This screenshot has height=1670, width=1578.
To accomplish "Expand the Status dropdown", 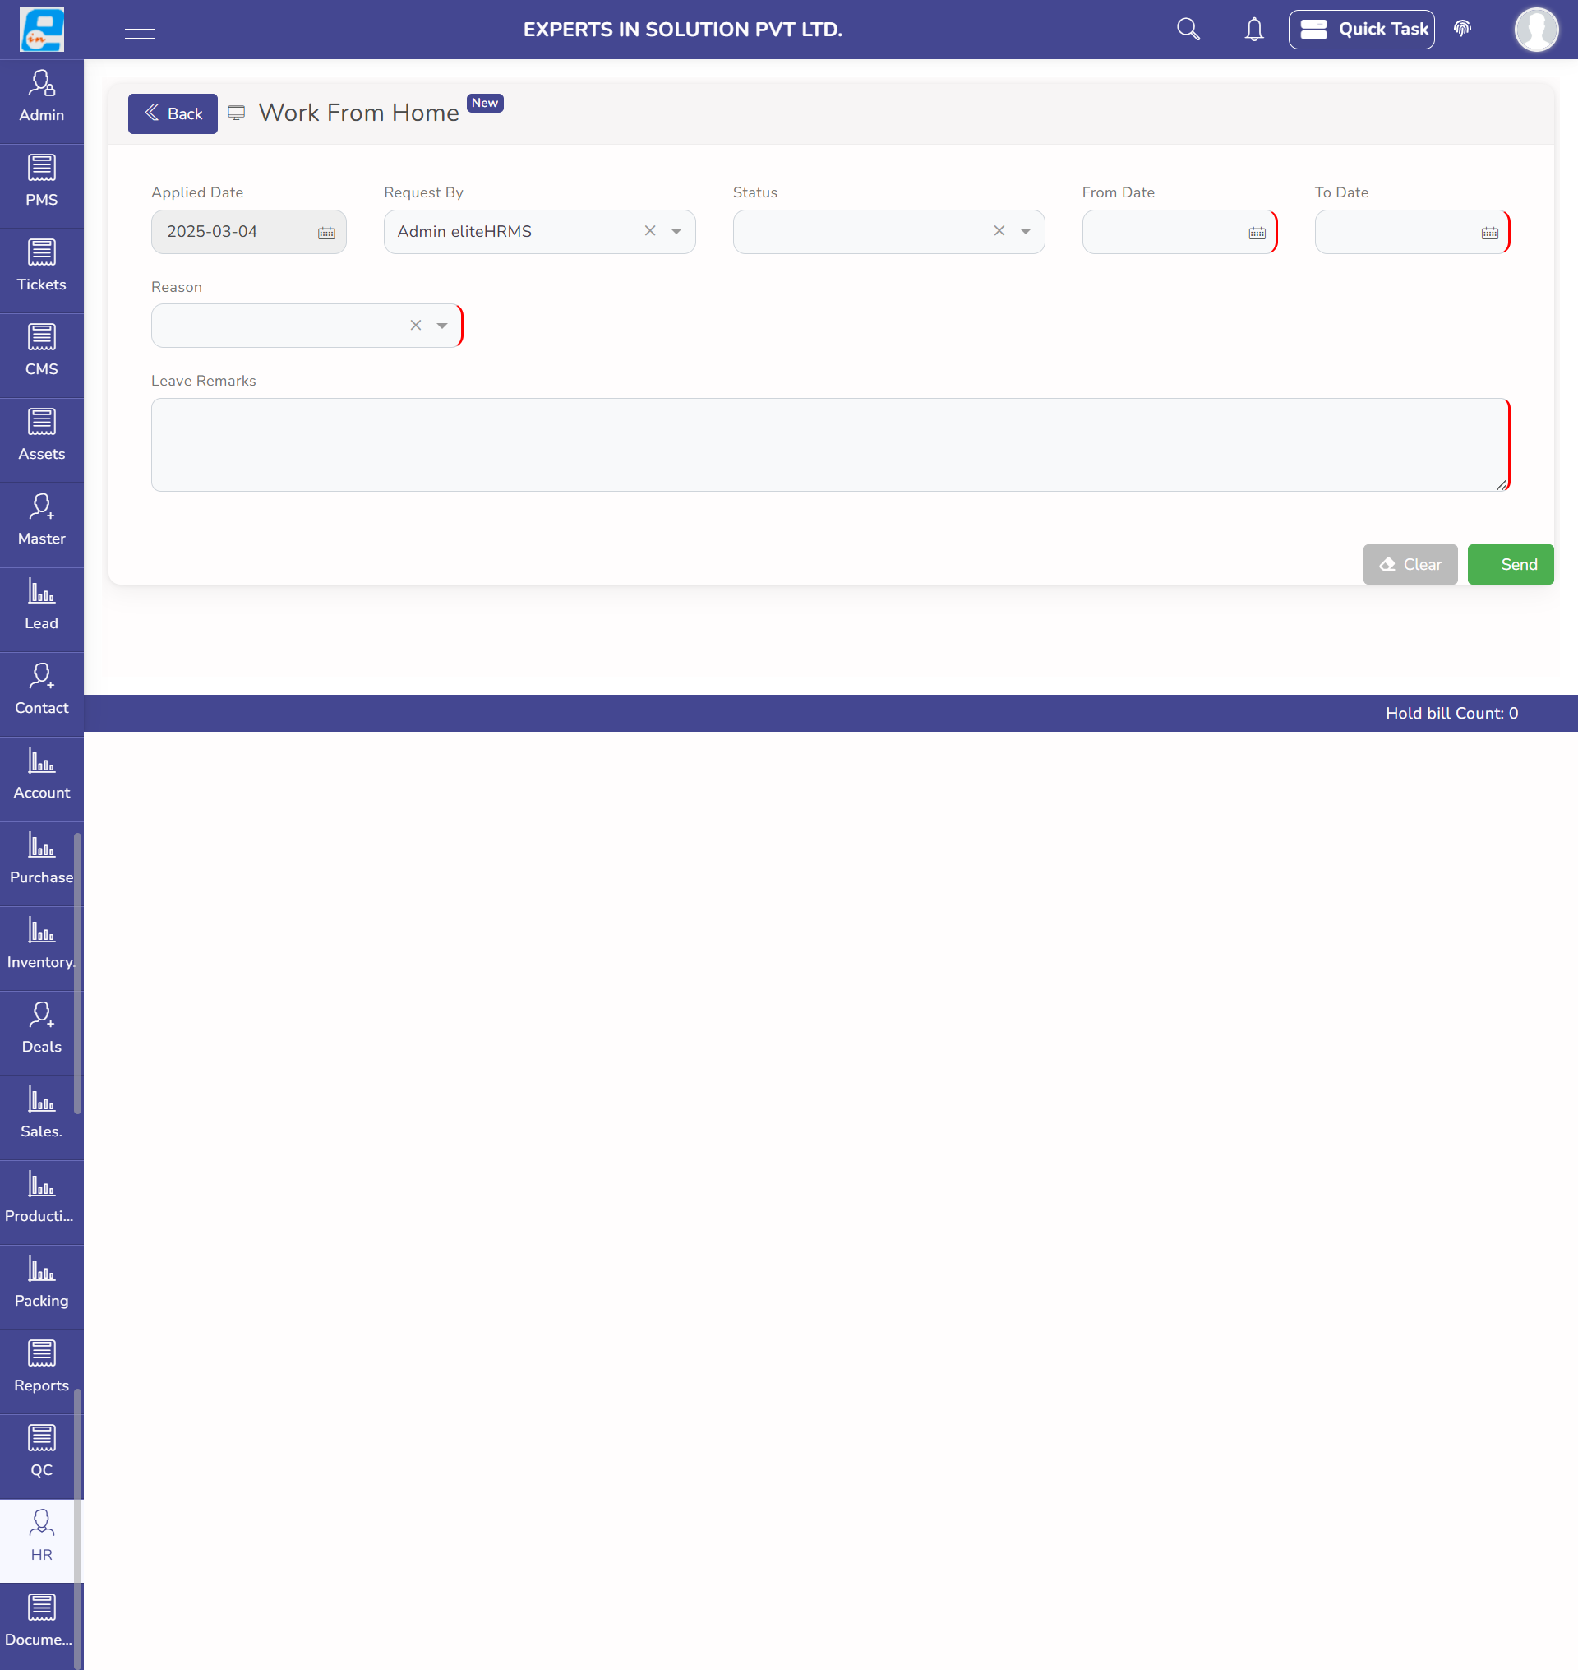I will [1026, 232].
